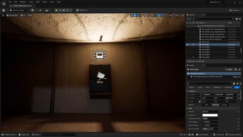
Task: Open the play options three-dot menu
Action: click(x=71, y=10)
